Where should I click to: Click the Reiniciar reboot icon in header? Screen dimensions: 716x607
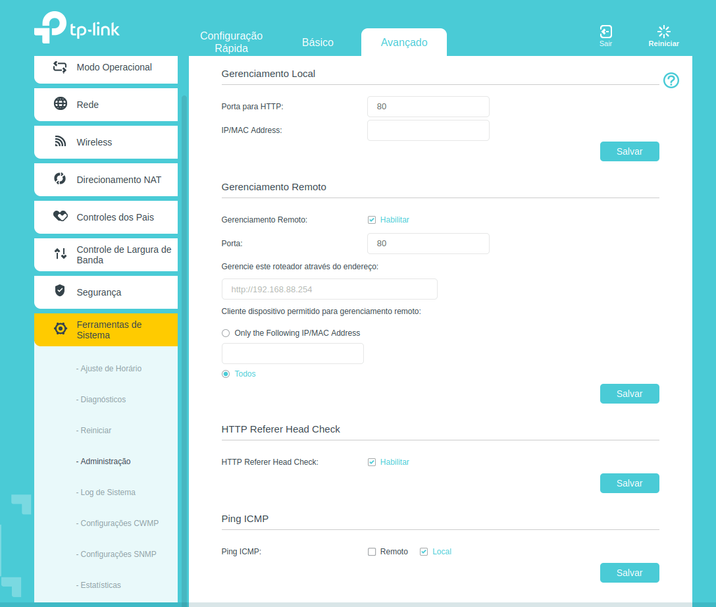coord(663,32)
